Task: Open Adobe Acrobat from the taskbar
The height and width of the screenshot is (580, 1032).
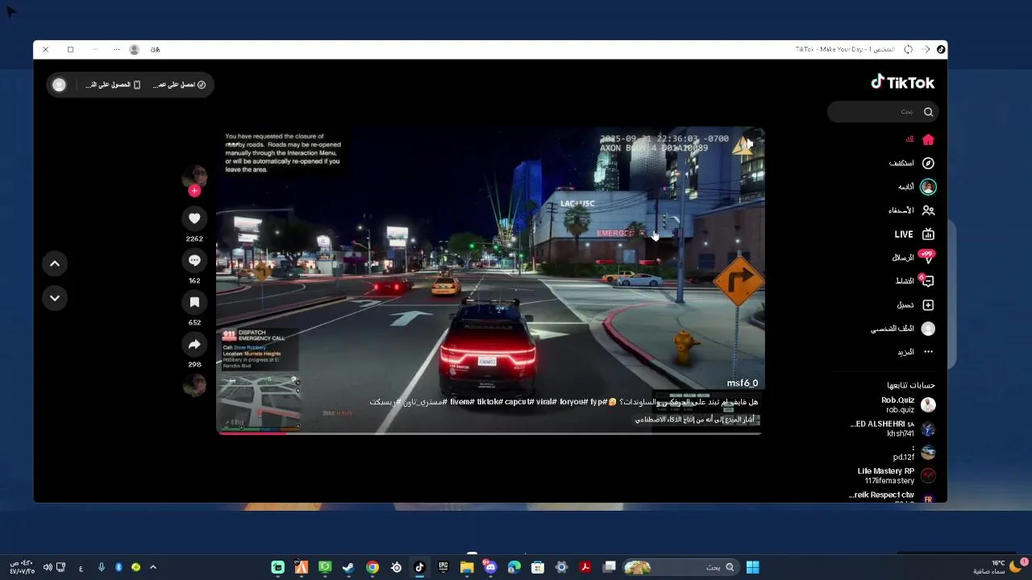Action: click(585, 567)
